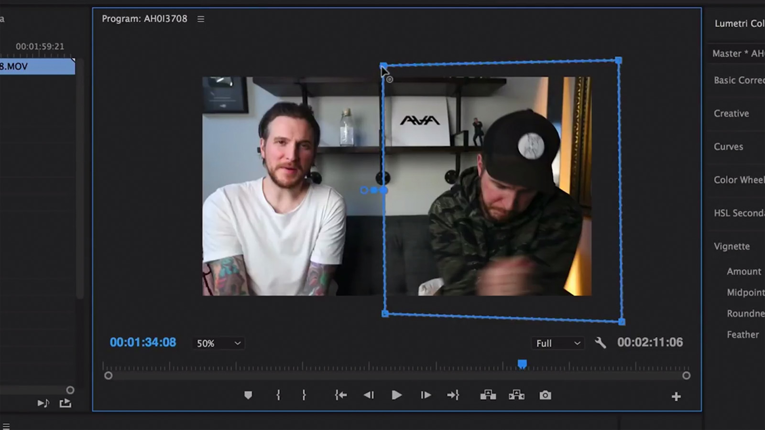Viewport: 765px width, 430px height.
Task: Step forward one frame
Action: pyautogui.click(x=426, y=395)
